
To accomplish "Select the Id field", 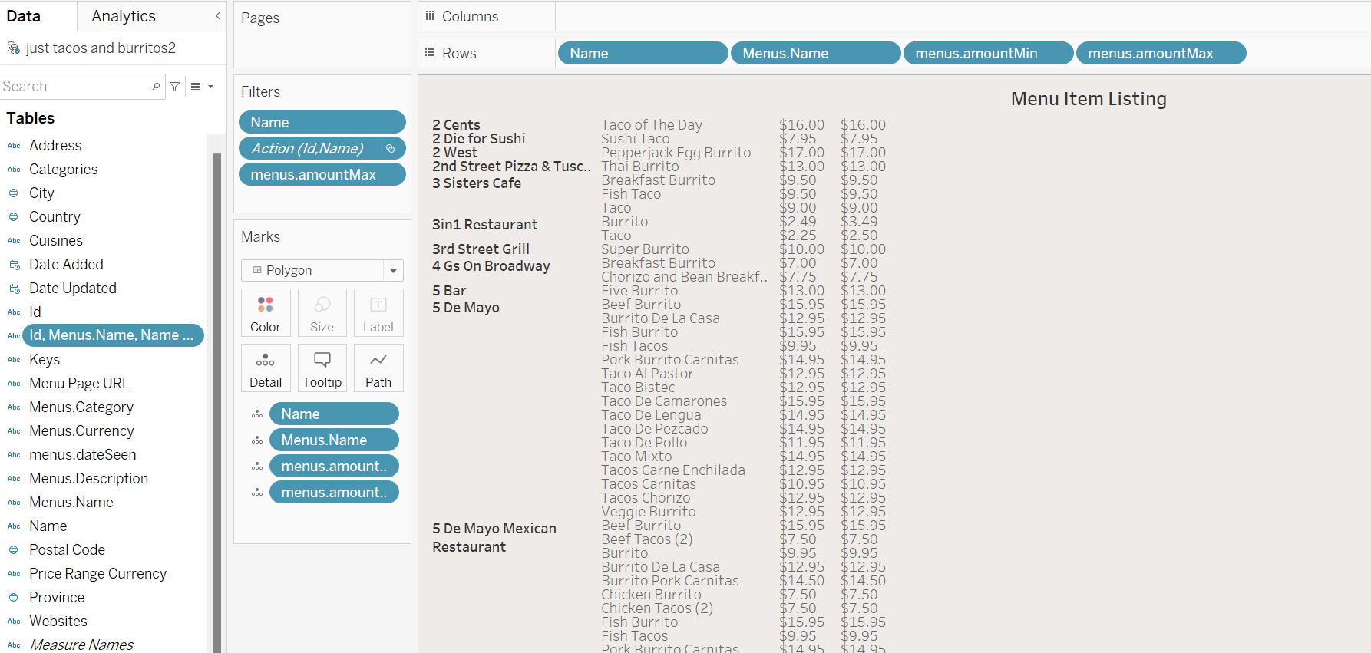I will (x=35, y=312).
